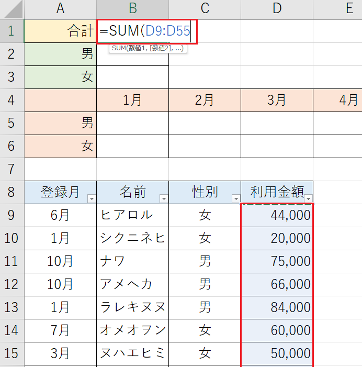Select the name cell シクニネヒ
The image size is (362, 367).
tap(132, 238)
